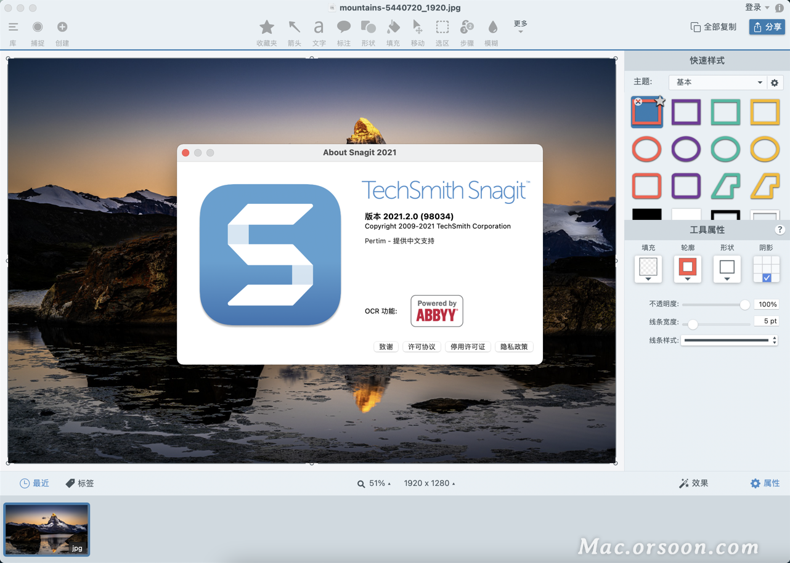Viewport: 790px width, 563px height.
Task: Select the purple rounded rectangle style
Action: (686, 185)
